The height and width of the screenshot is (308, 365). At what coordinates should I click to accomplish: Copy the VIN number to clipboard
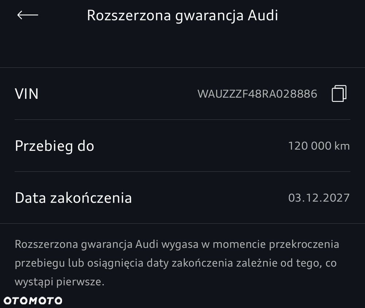click(x=339, y=94)
